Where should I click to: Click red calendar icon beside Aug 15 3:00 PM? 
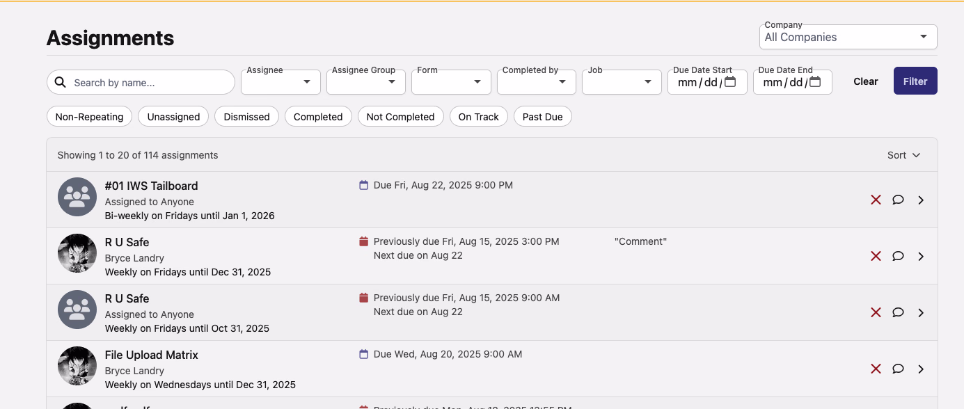coord(363,241)
